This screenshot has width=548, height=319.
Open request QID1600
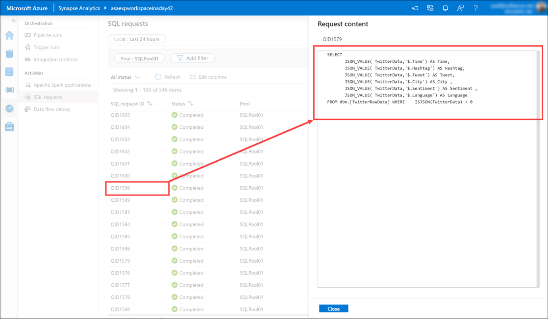click(x=120, y=176)
